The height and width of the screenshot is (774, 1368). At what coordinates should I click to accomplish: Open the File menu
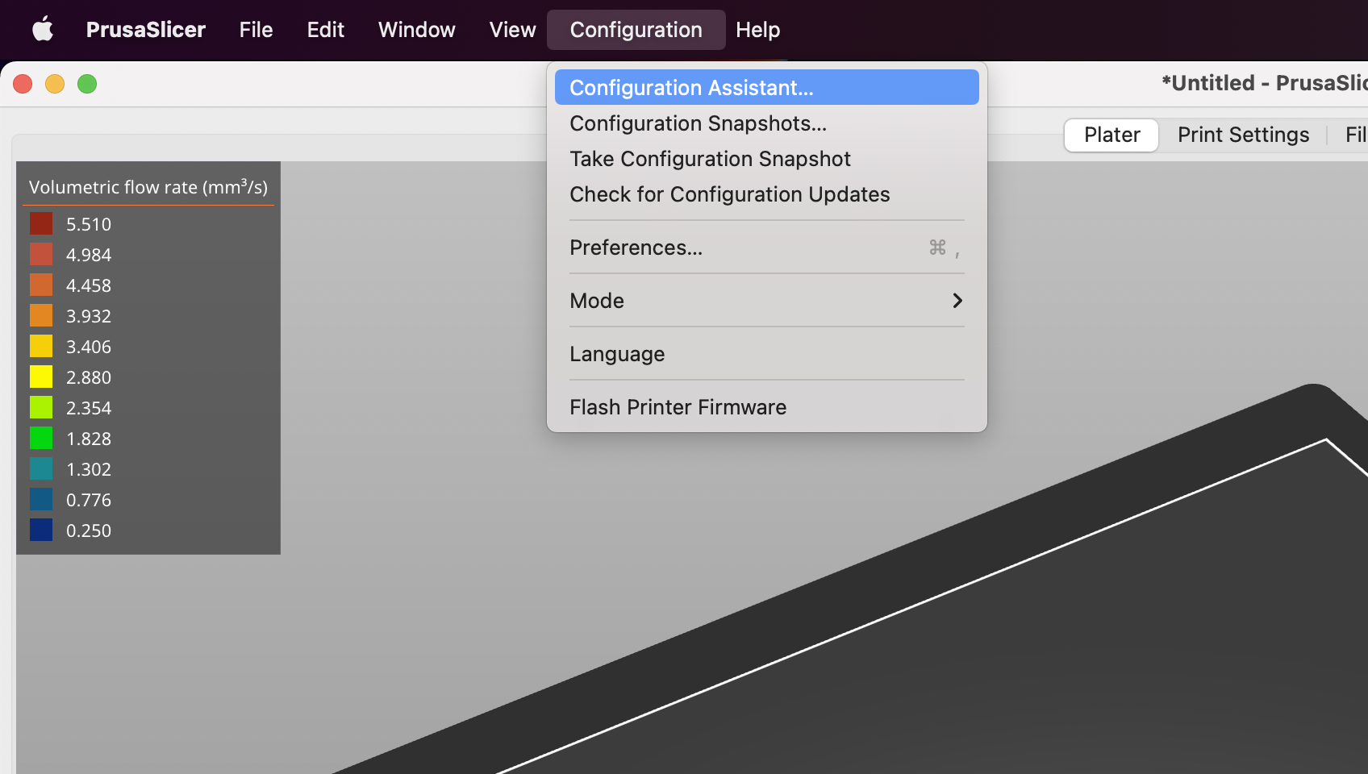[256, 30]
